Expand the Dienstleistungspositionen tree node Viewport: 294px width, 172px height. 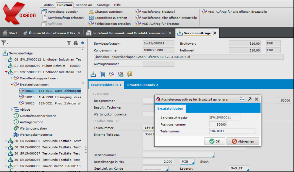[12, 78]
